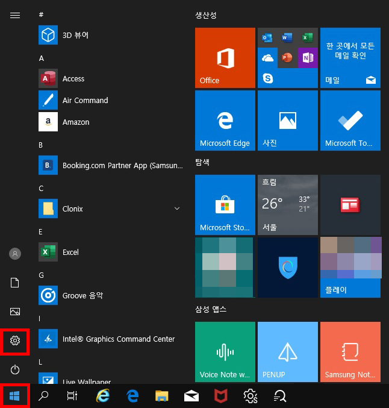
Task: Click the Outlook icon in the Office group tile
Action: click(267, 38)
